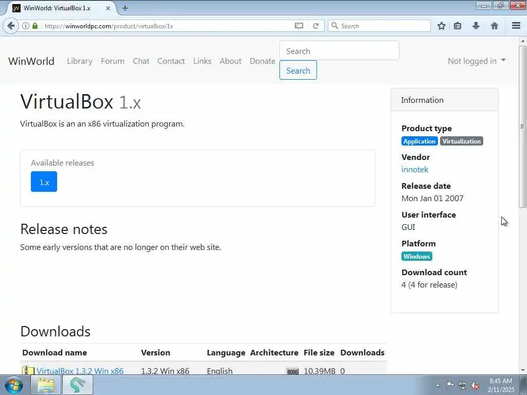Click the Language column header
Image resolution: width=527 pixels, height=395 pixels.
tap(226, 353)
